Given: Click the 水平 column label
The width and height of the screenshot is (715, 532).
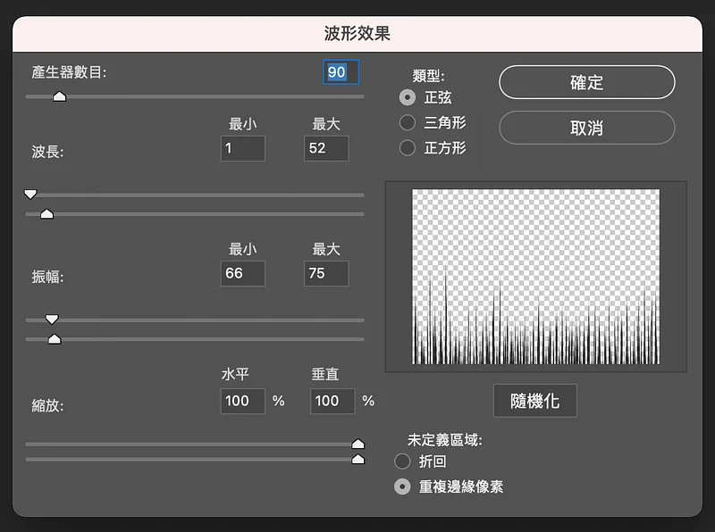Looking at the screenshot, I should point(235,374).
